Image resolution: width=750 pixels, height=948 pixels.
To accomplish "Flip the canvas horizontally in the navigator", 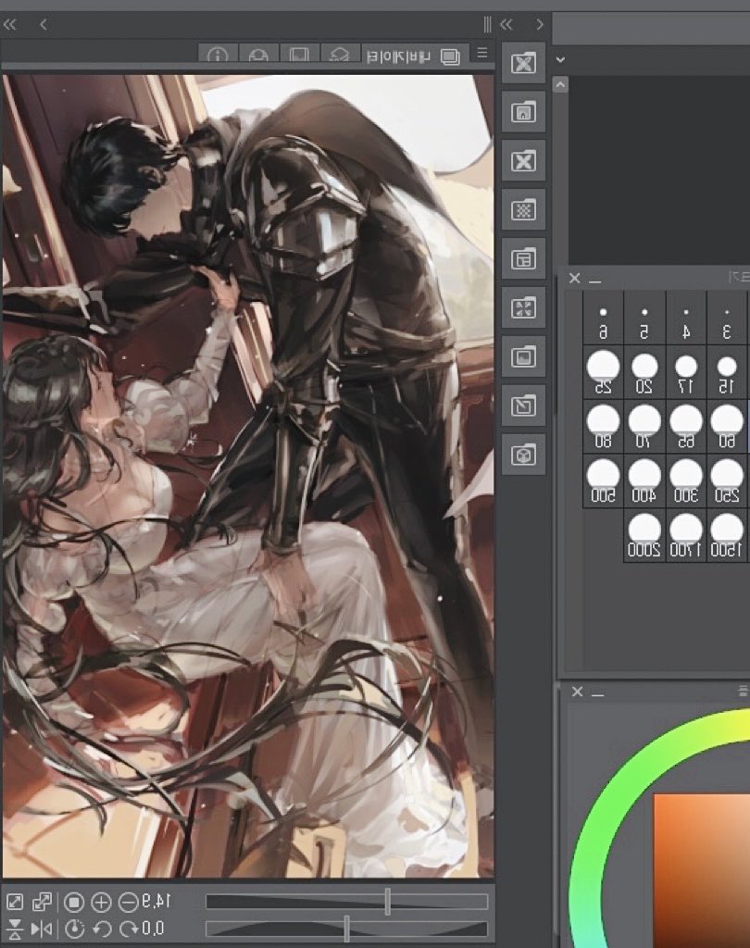I will pos(42,929).
